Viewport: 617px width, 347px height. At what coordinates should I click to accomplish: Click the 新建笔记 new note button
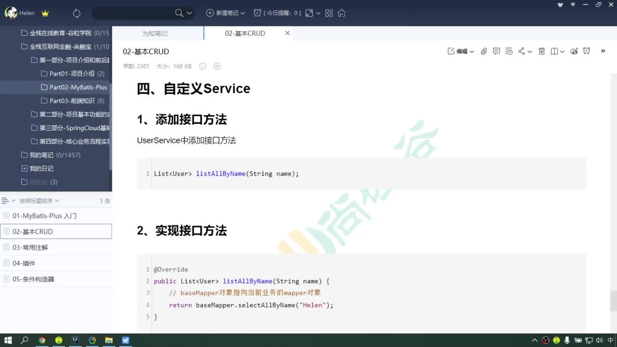222,13
